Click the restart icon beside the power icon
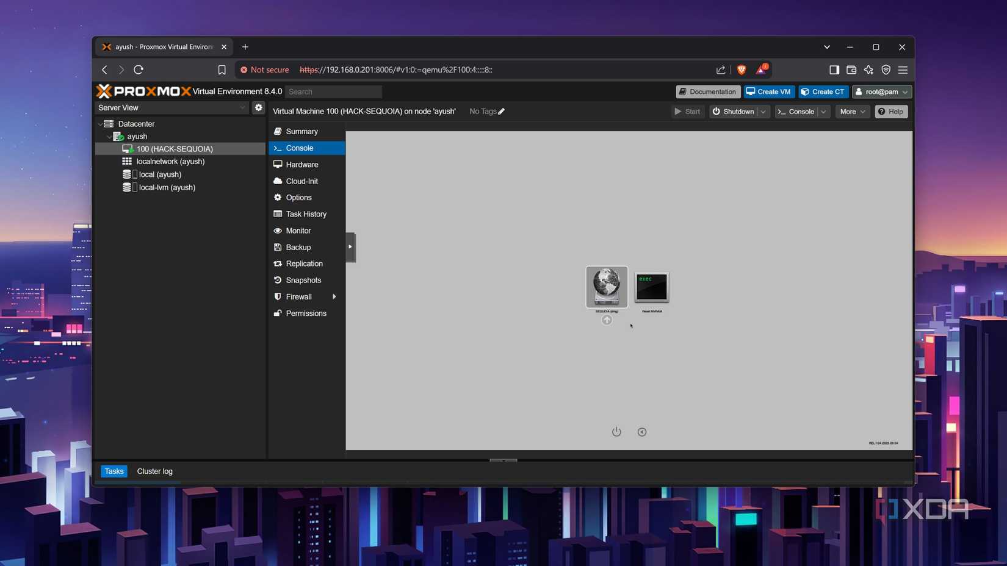Screen dimensions: 1007x566 pos(642,432)
